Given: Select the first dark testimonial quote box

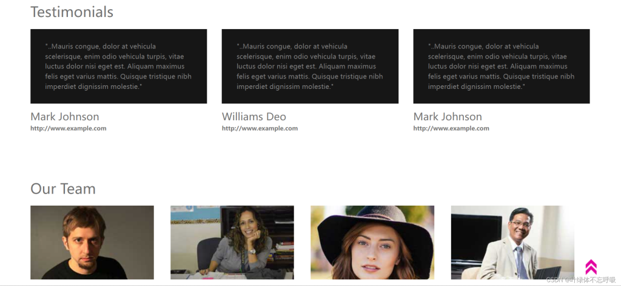Looking at the screenshot, I should [x=118, y=67].
